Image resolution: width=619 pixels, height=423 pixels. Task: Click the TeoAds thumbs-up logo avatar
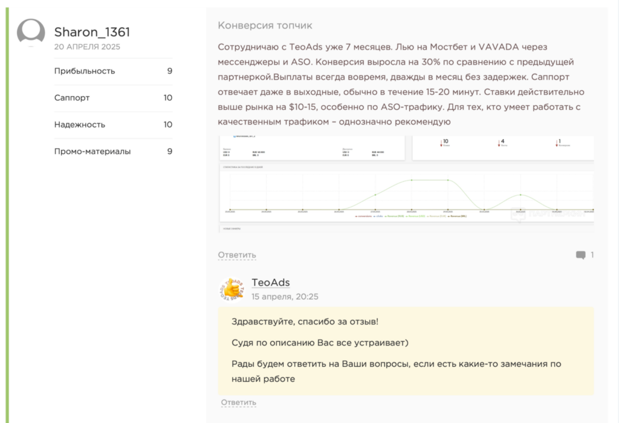pyautogui.click(x=232, y=289)
